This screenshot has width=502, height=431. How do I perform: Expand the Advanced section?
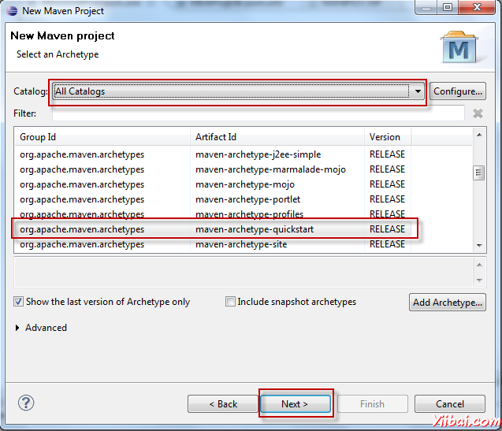19,328
